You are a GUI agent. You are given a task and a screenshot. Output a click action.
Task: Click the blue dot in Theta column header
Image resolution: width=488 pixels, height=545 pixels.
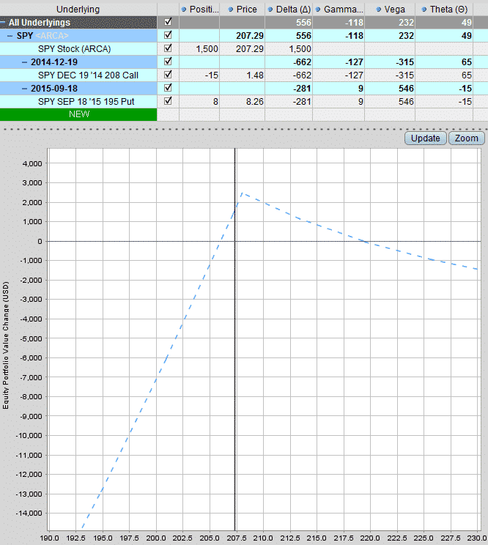pyautogui.click(x=424, y=10)
